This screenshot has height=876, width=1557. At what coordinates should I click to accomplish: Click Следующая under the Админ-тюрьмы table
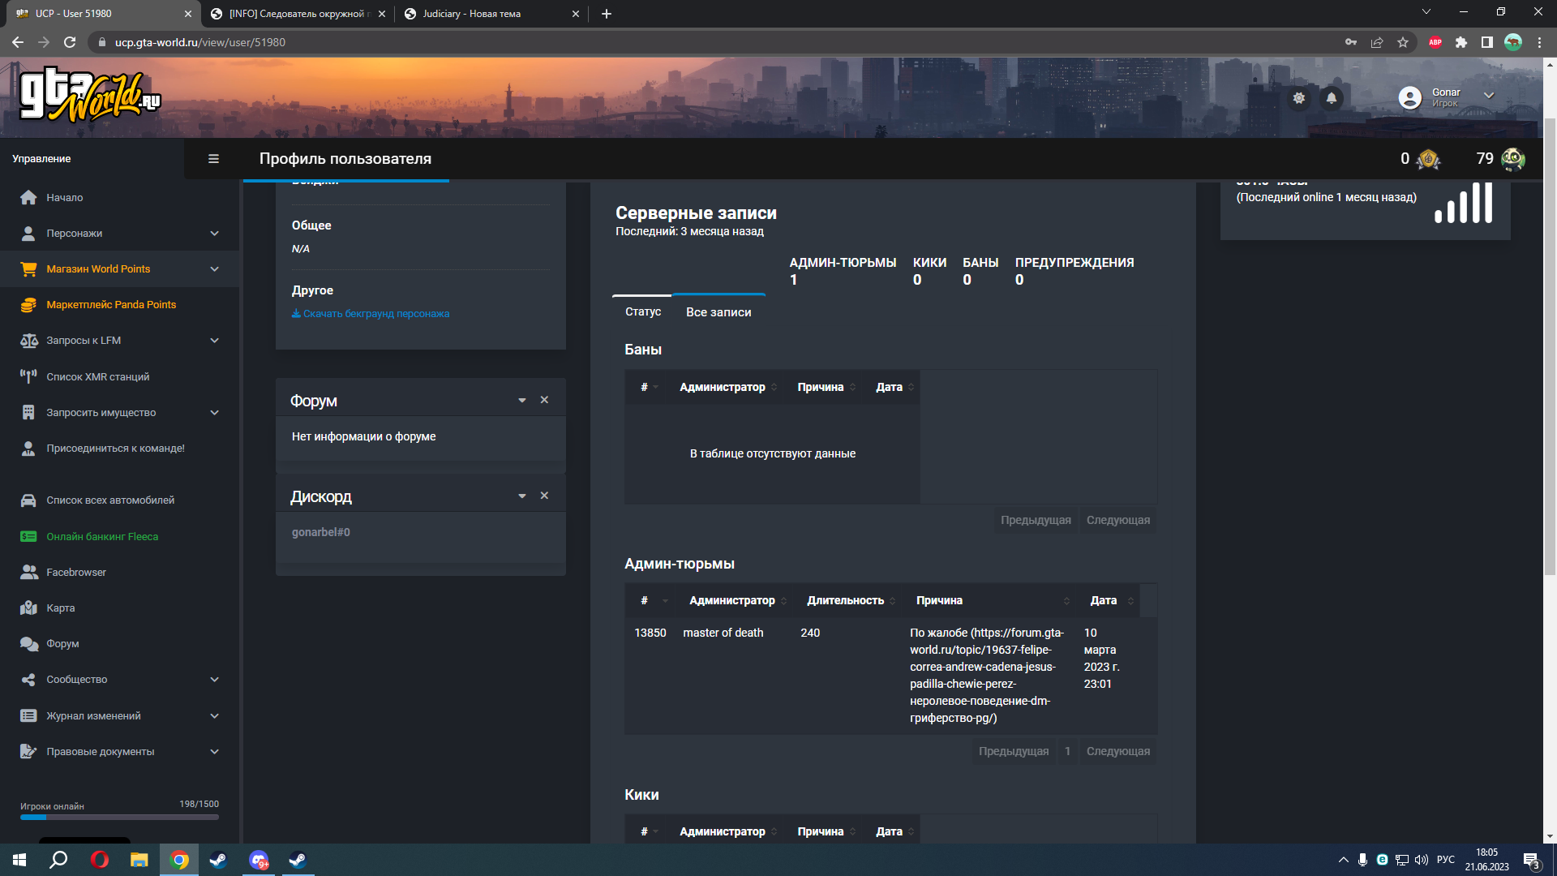[x=1118, y=752]
